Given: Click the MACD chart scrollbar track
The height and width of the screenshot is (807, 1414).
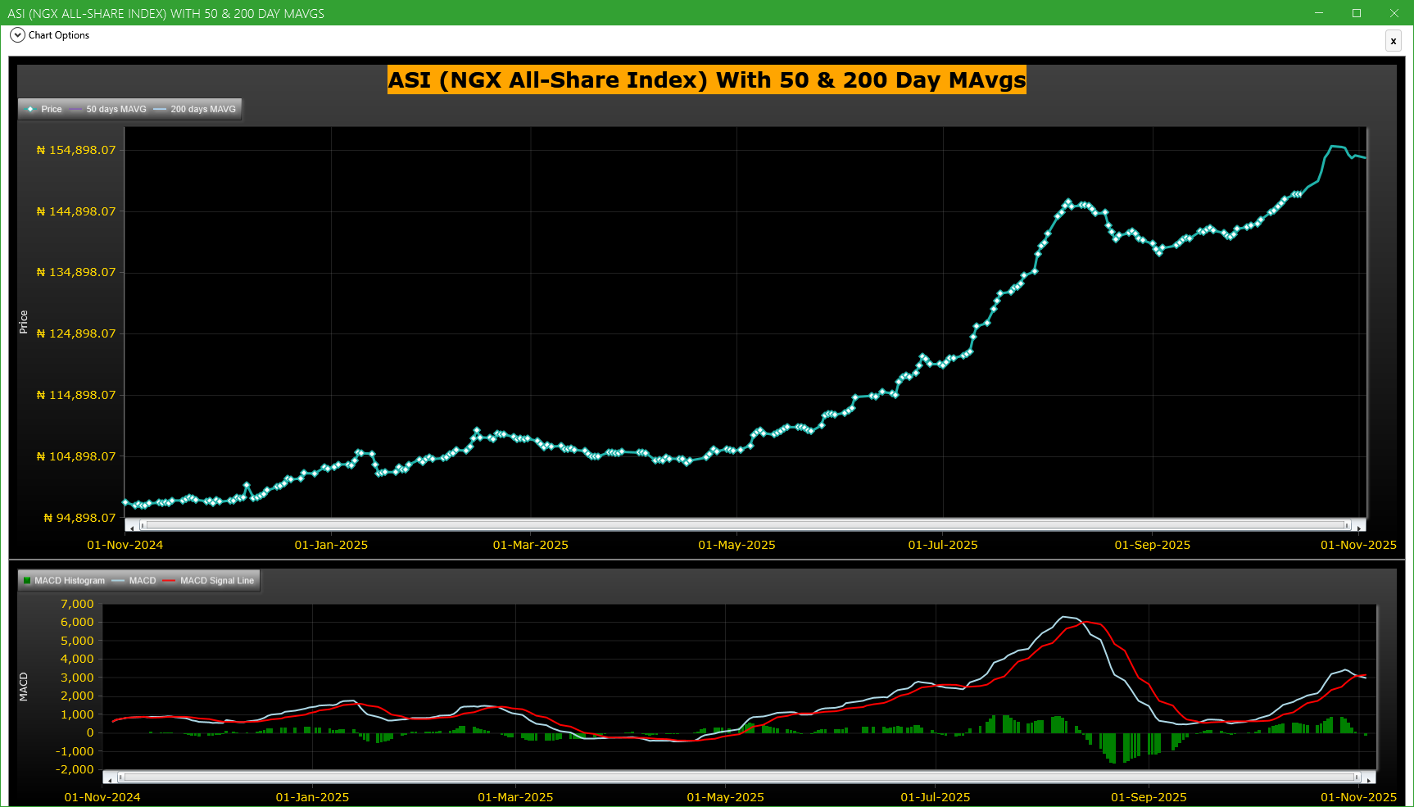Looking at the screenshot, I should 737,777.
